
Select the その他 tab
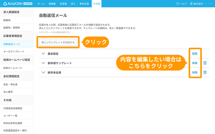(x=97, y=4)
